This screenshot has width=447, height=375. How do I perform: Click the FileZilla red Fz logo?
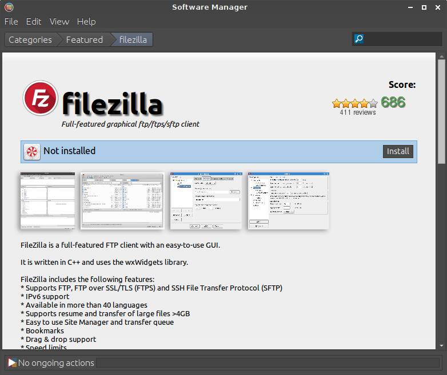(41, 98)
